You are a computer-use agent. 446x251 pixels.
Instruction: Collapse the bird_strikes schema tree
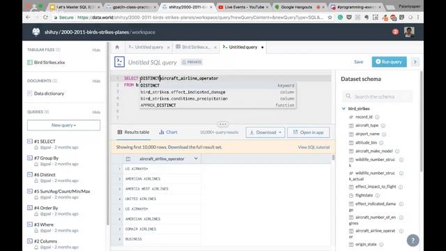[344, 109]
